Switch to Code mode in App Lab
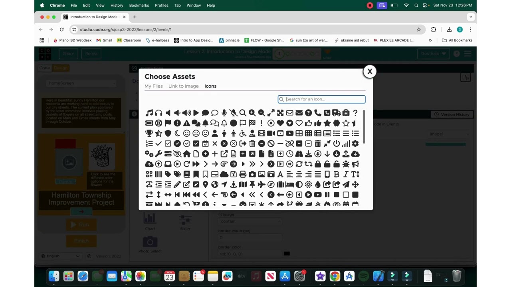The width and height of the screenshot is (511, 287). point(45,68)
